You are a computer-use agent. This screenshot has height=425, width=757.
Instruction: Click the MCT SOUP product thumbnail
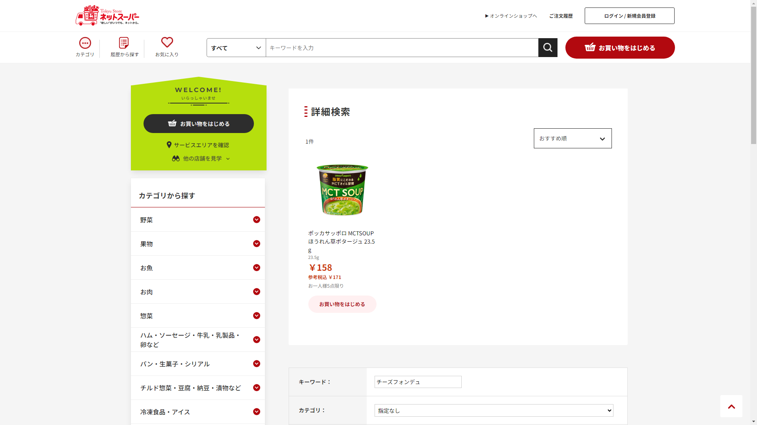[342, 190]
